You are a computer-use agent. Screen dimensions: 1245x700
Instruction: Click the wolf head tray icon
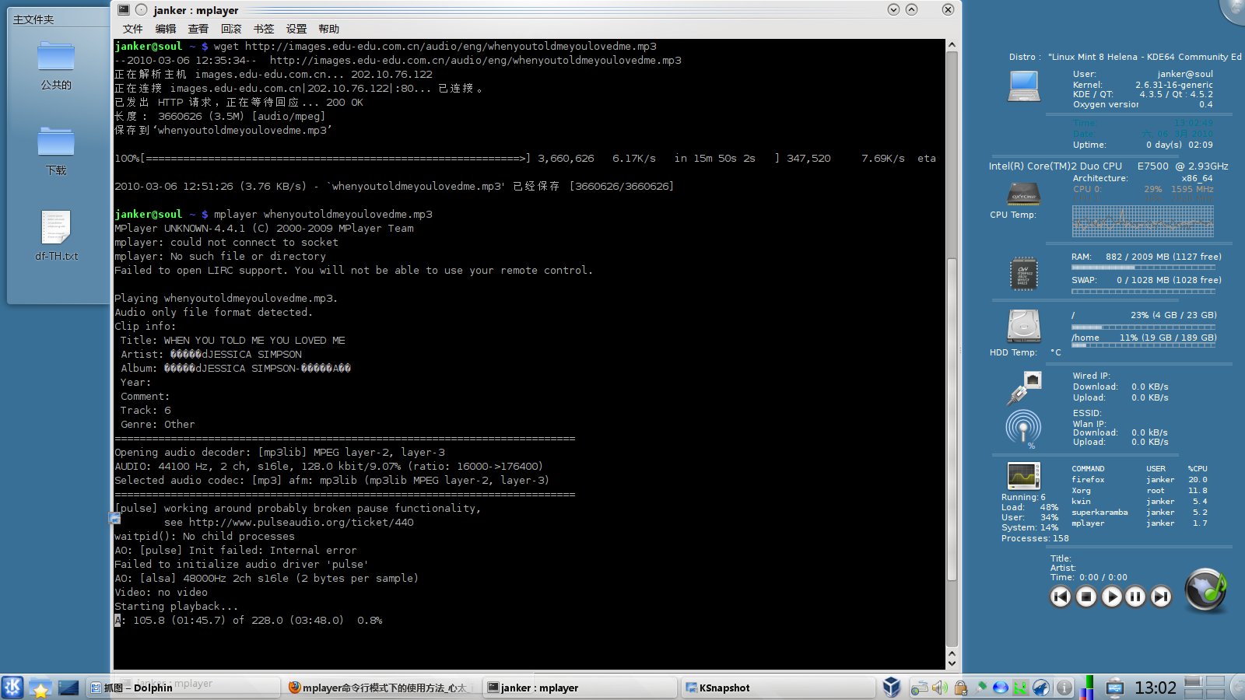(x=1041, y=688)
